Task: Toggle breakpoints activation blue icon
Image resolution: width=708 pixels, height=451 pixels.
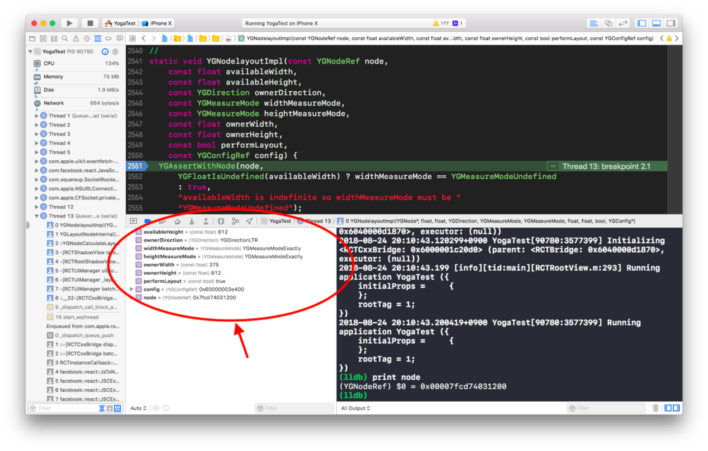Action: [148, 221]
